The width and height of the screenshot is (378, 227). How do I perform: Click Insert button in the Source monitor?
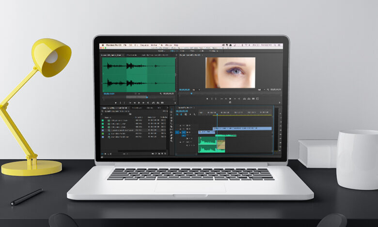(x=153, y=103)
